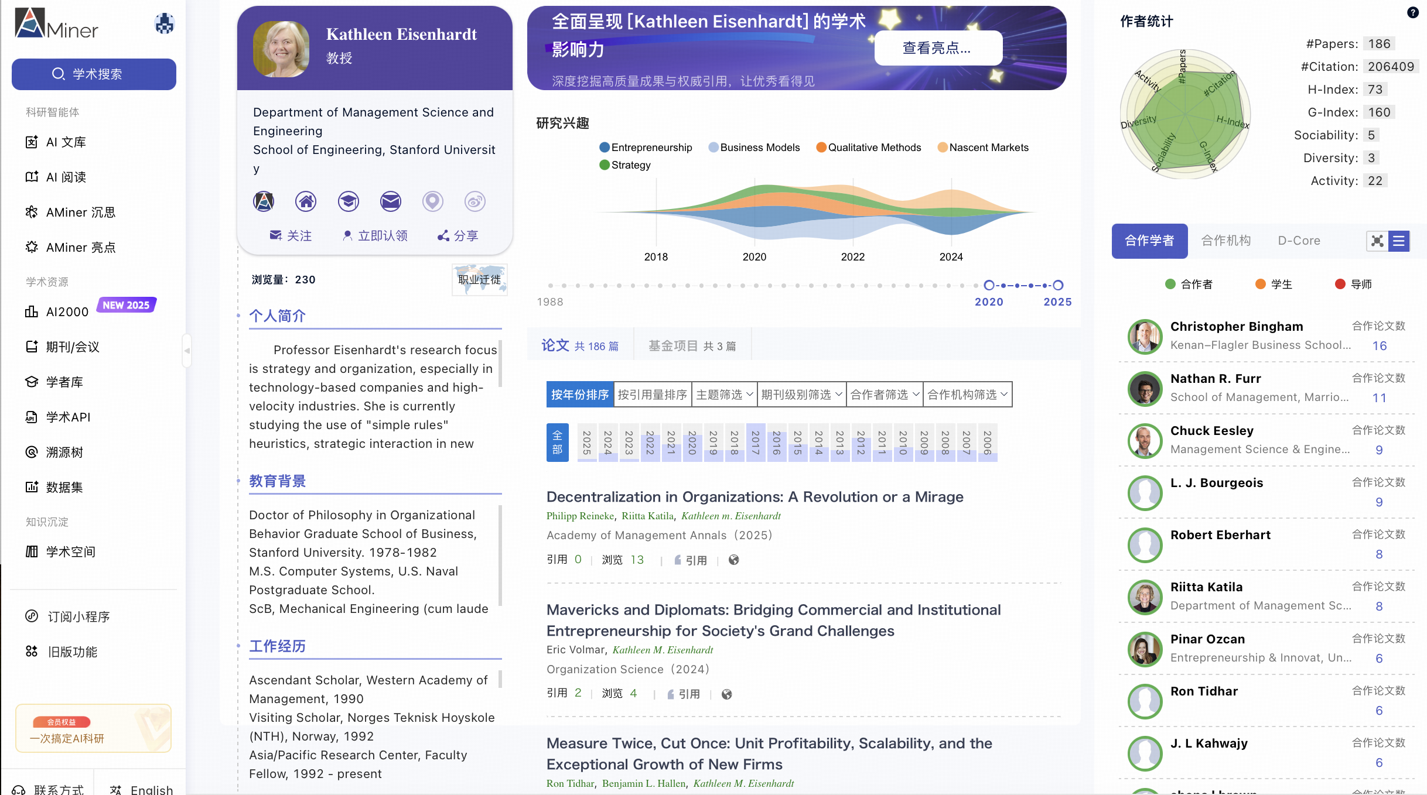The image size is (1427, 795).
Task: Click the Weibo icon on profile card
Action: [x=474, y=201]
